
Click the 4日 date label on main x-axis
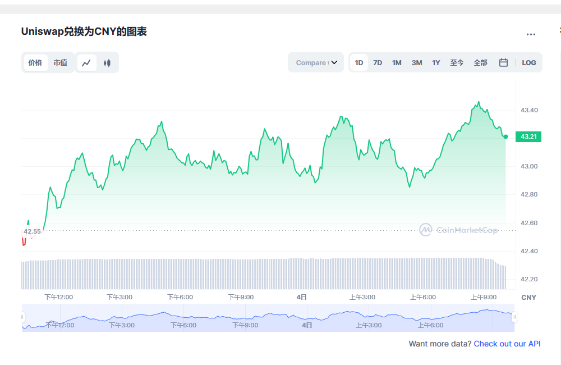pyautogui.click(x=302, y=297)
